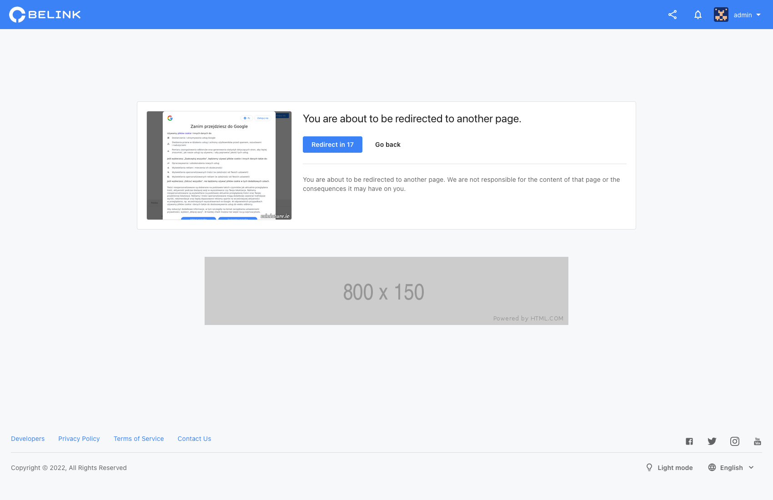Open the share icon in top bar
Image resolution: width=773 pixels, height=500 pixels.
[x=673, y=15]
